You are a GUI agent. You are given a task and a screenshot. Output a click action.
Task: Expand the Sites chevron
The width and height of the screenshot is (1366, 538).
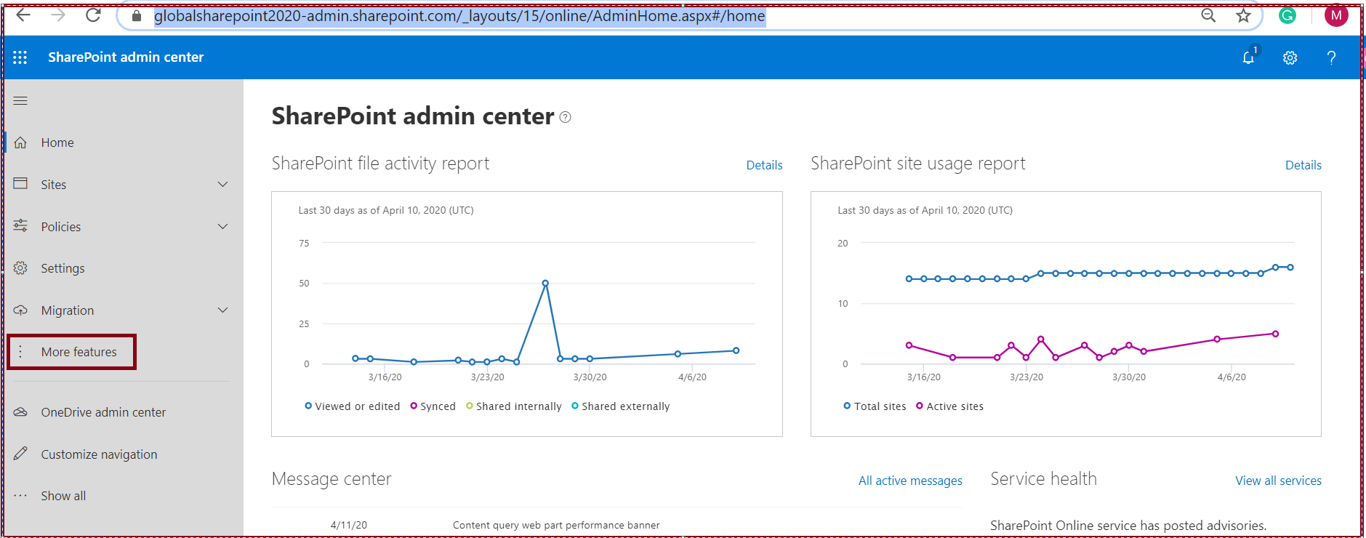point(223,185)
